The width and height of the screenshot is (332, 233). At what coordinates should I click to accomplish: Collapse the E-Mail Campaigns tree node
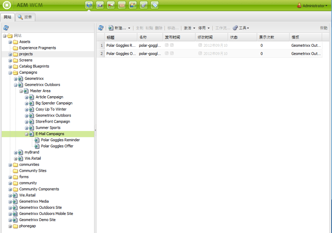pos(26,134)
